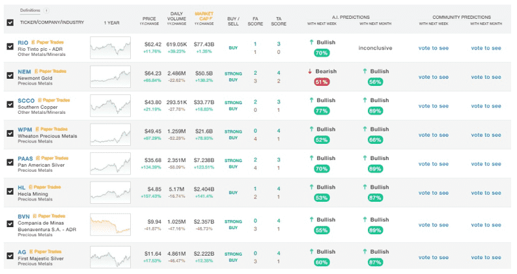Open the PAAS ticker link
This screenshot has width=517, height=274.
[x=25, y=159]
